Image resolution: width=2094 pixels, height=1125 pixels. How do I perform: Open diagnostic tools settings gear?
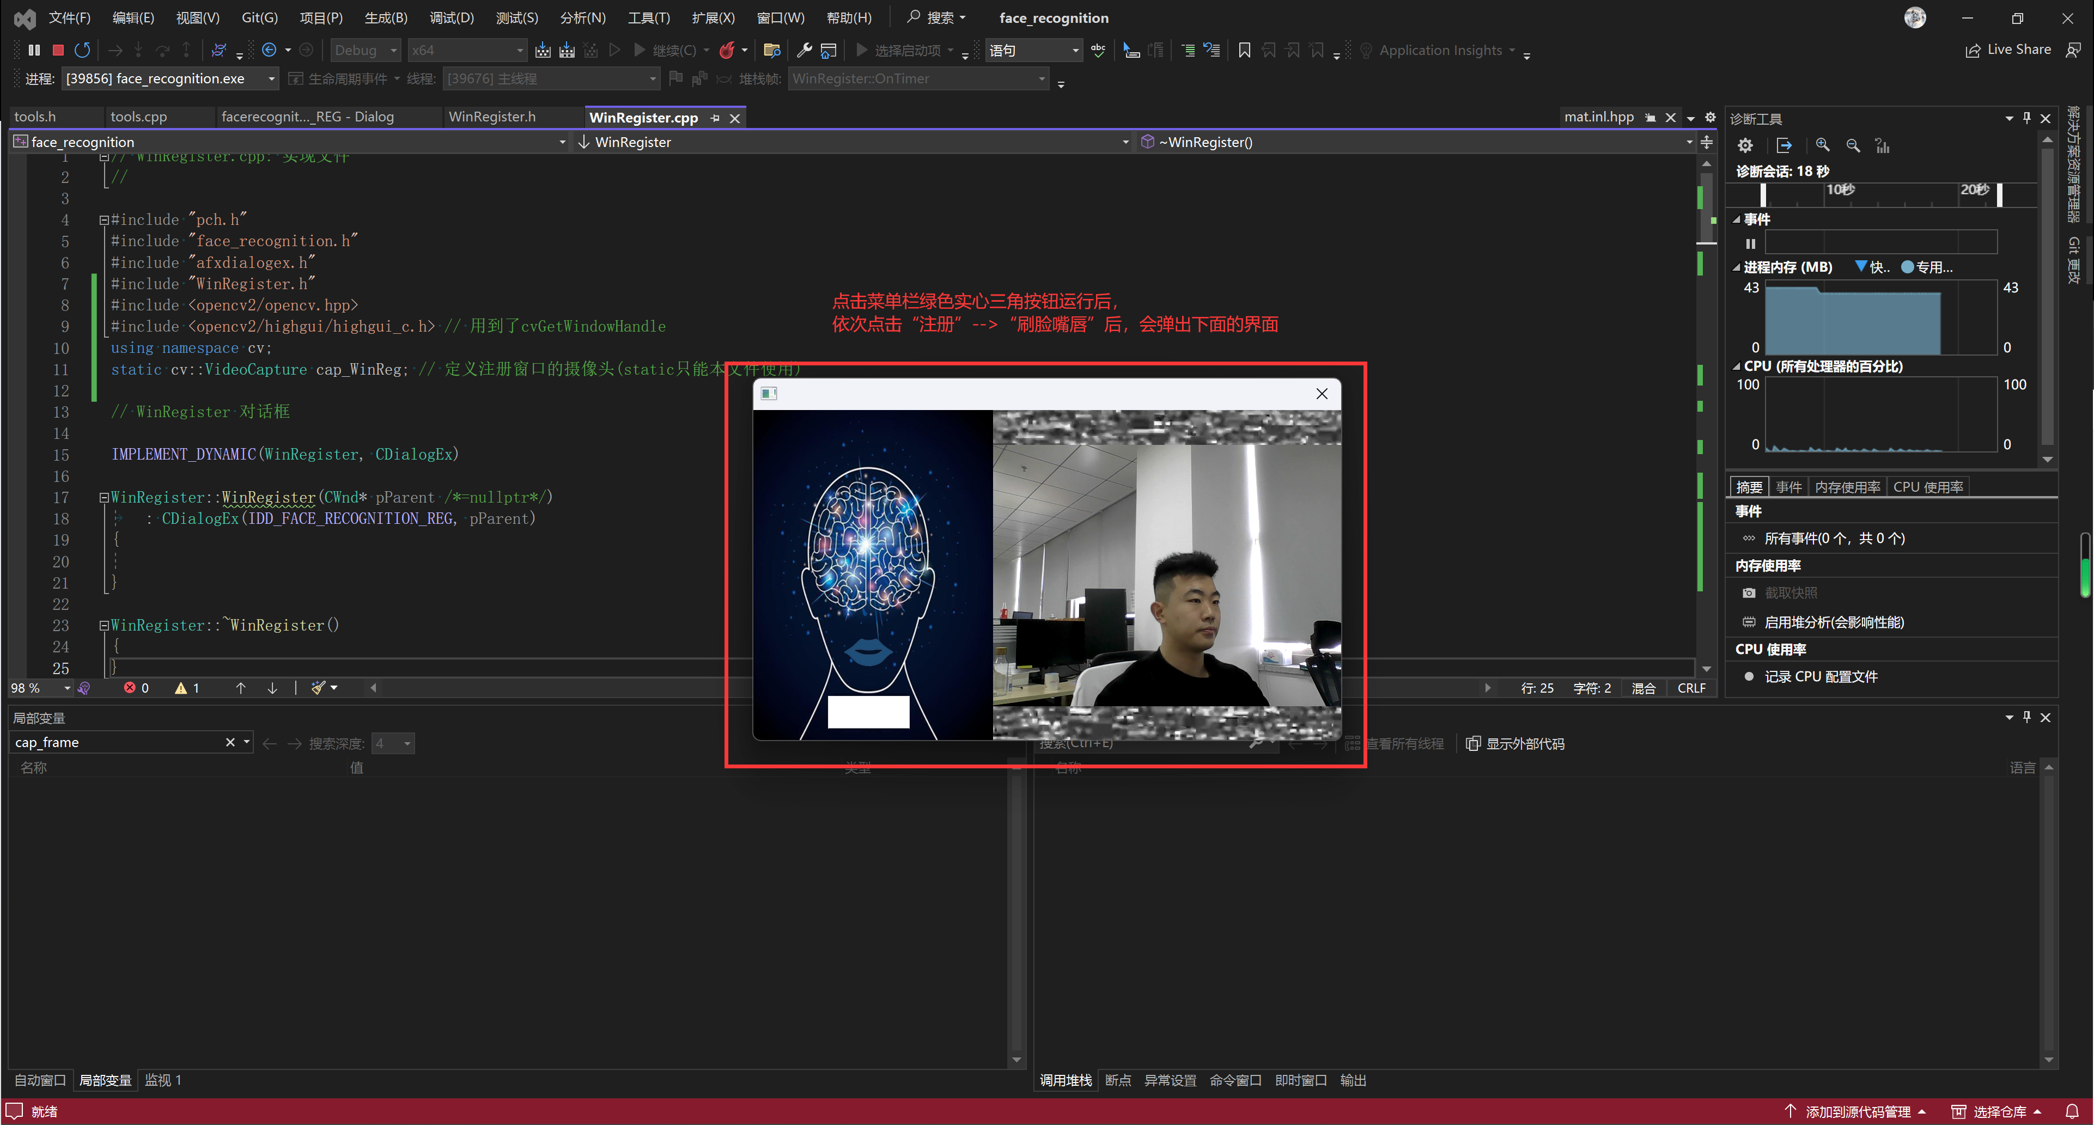1745,145
